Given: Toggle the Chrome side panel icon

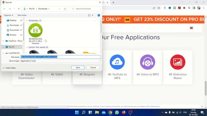Looking at the screenshot, I should tap(194, 8).
